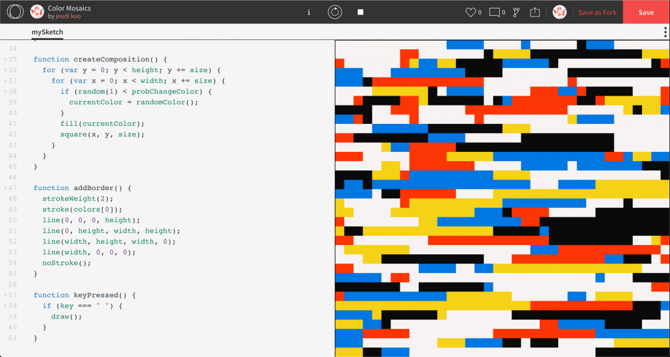Click the 'function keyPressed()' declaration
Viewport: 670px width, 357px height.
click(80, 295)
